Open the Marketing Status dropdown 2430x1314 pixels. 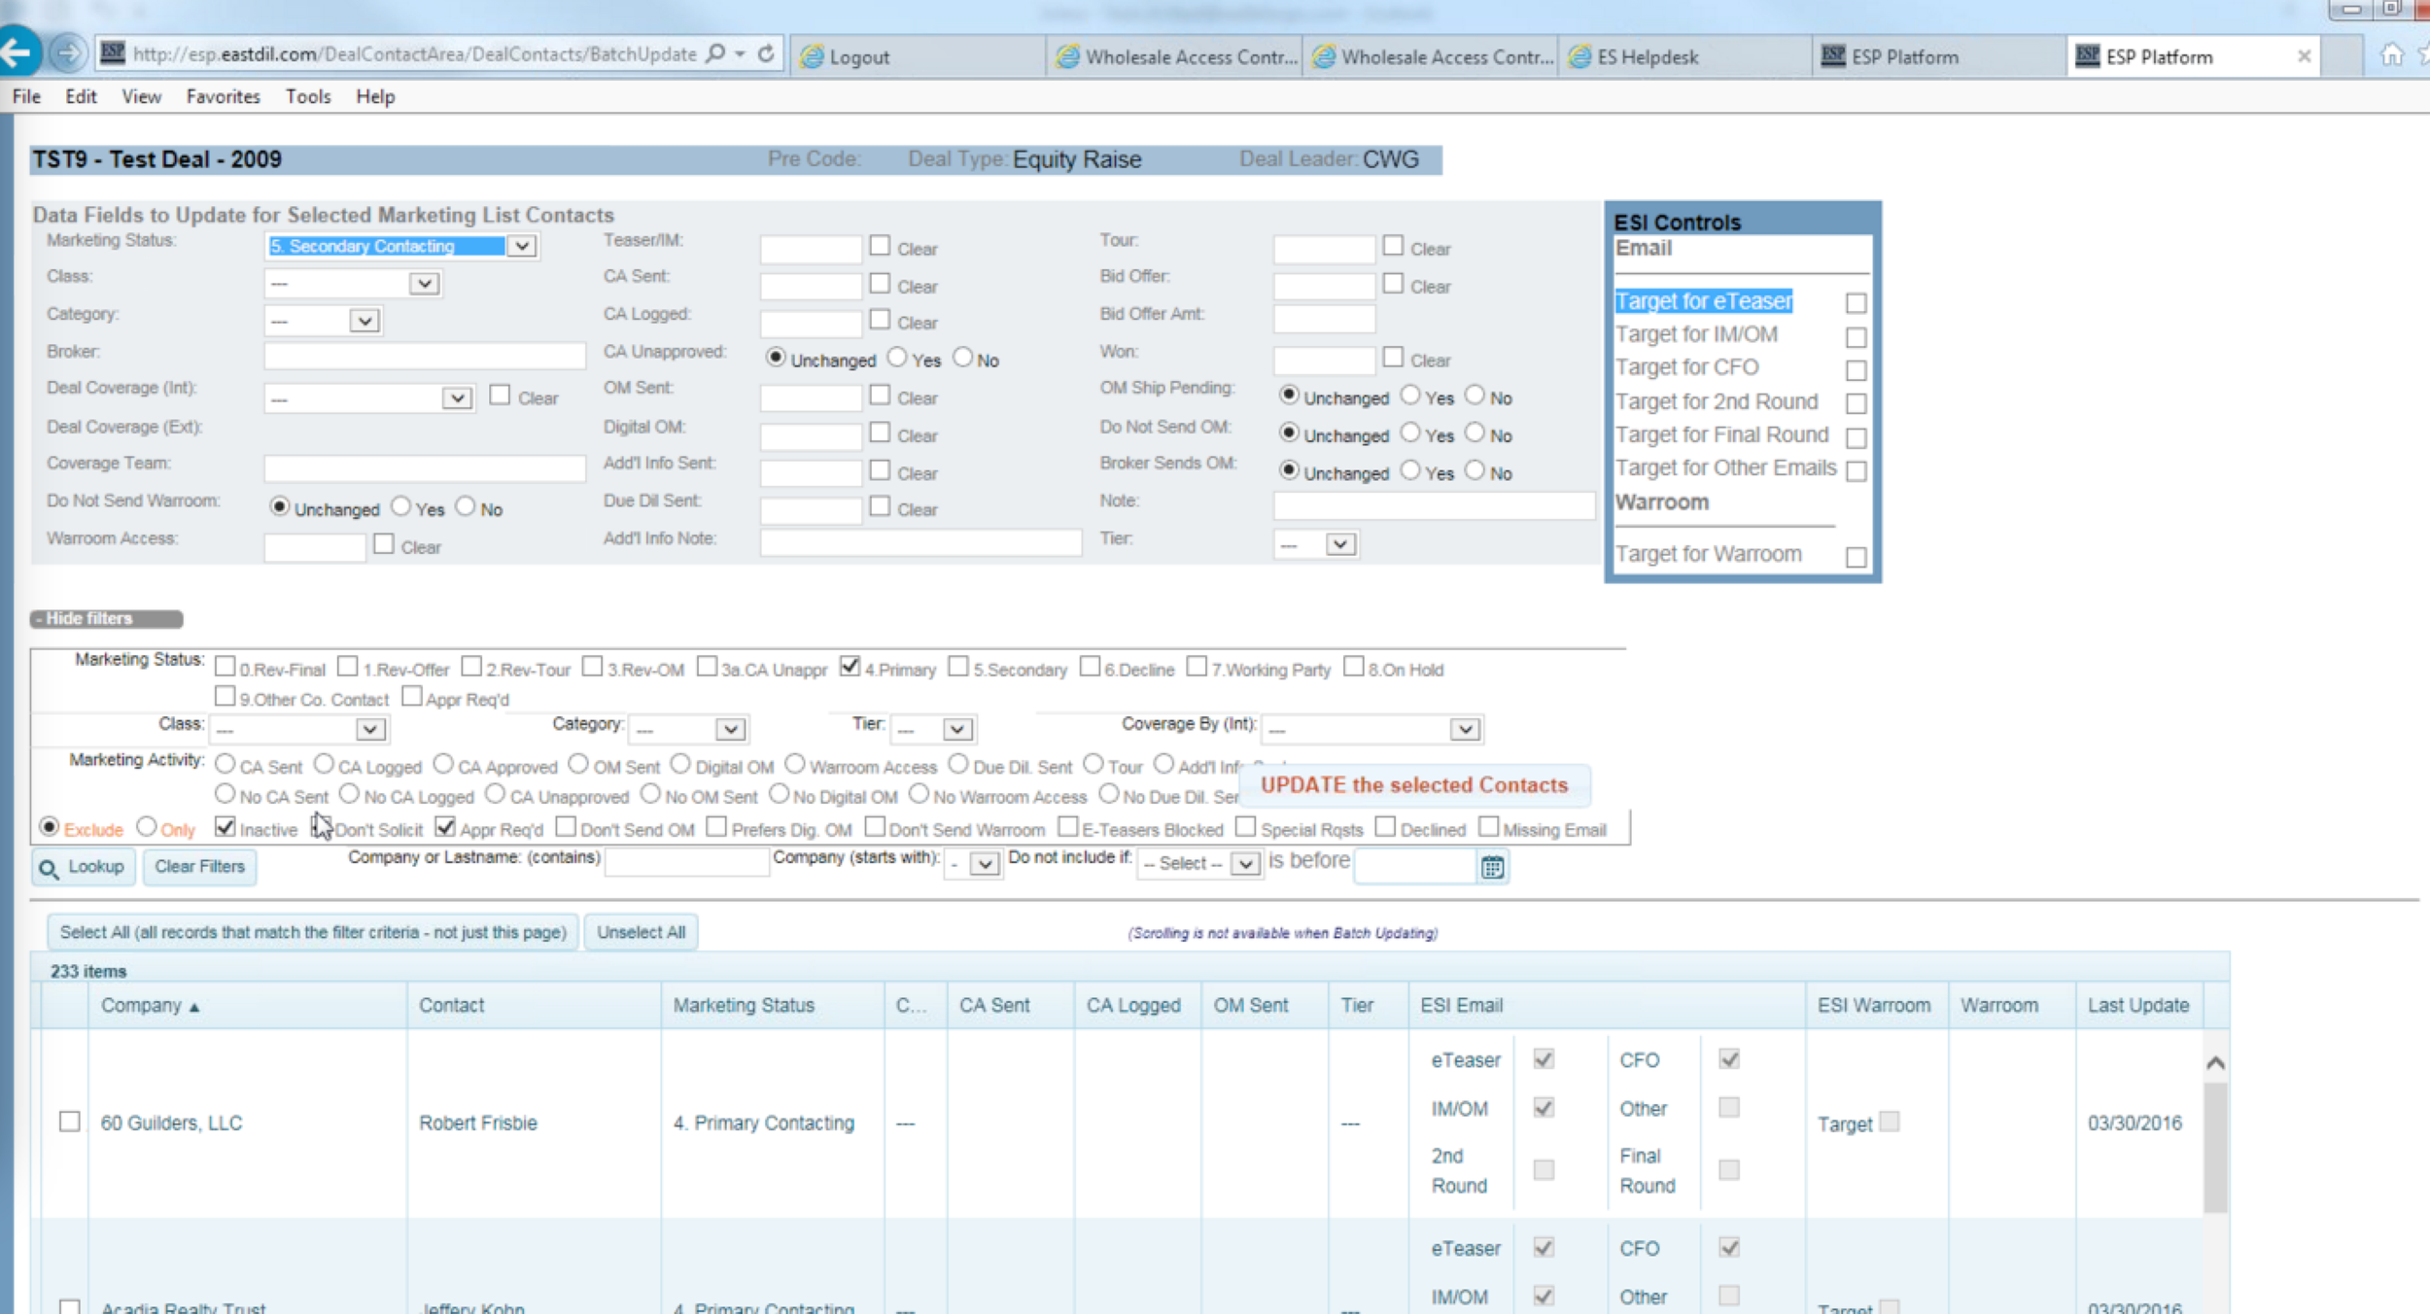coord(522,246)
